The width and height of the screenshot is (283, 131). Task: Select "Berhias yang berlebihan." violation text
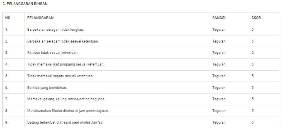click(x=47, y=88)
